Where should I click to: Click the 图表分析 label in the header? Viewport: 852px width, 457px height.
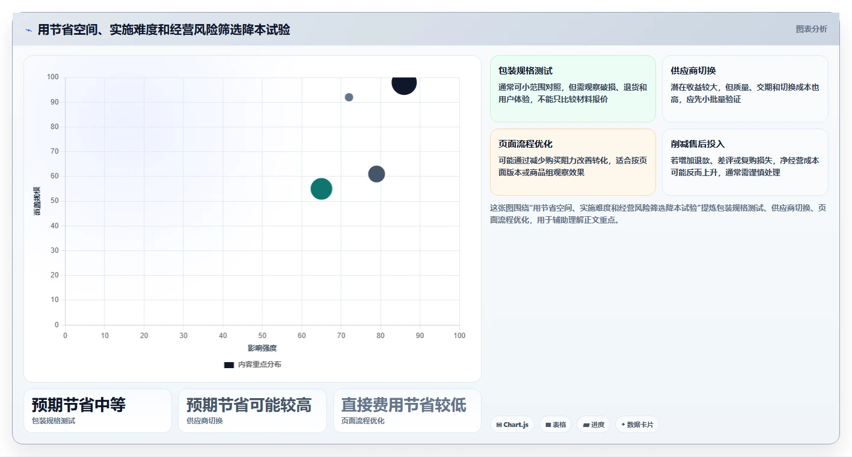(x=811, y=29)
